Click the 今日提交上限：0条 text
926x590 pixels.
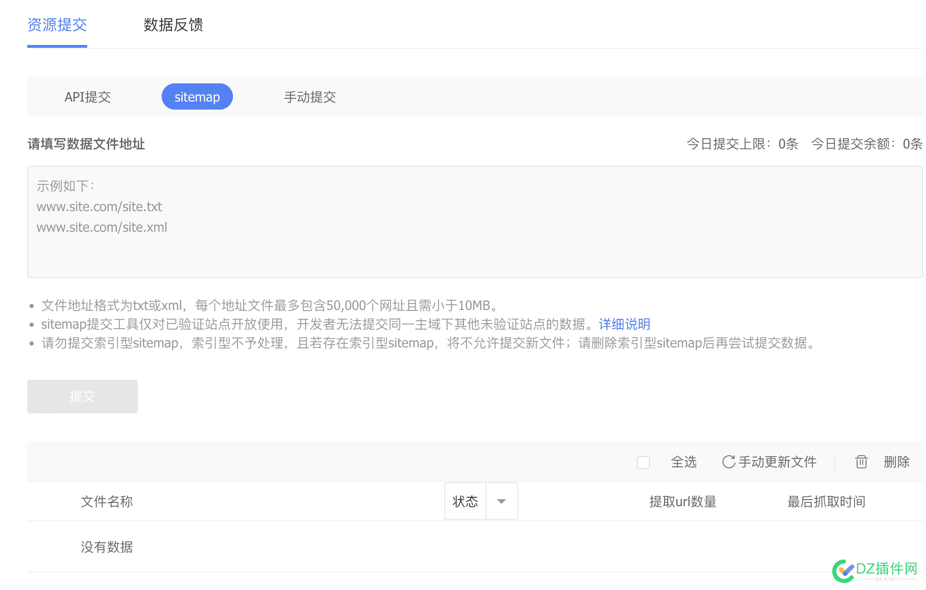742,144
